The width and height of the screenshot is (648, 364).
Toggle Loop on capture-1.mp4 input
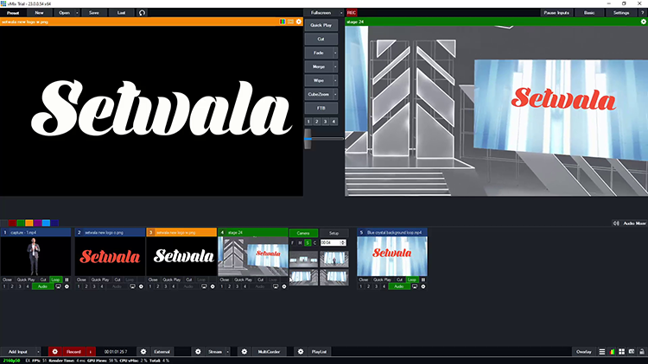[56, 279]
